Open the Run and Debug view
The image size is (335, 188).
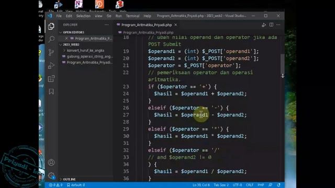[x=51, y=65]
